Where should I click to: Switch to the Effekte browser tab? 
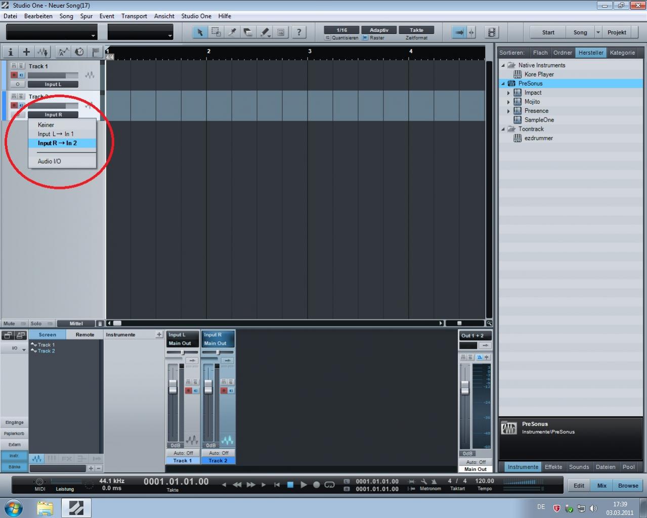553,467
